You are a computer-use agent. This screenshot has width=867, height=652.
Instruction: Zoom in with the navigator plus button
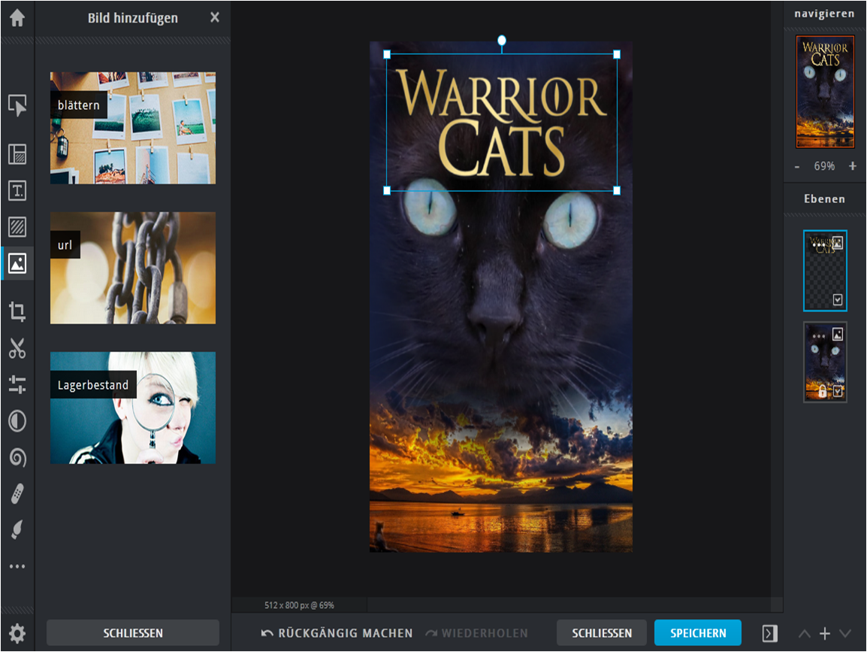pos(853,166)
